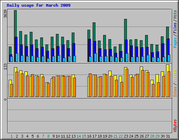Image resolution: width=179 pixels, height=140 pixels.
Task: Select the 3639 y-axis maximum value
Action: click(5, 14)
